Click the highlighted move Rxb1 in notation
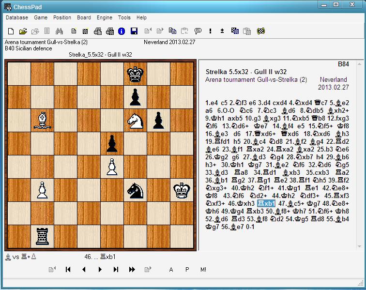 [x=267, y=203]
